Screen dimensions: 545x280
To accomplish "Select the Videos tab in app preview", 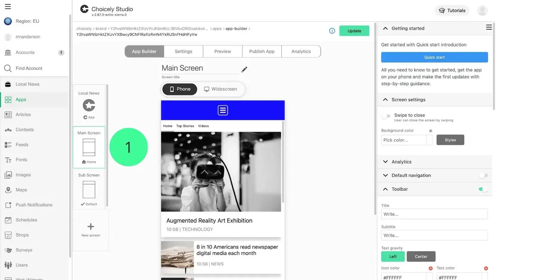I will (203, 126).
